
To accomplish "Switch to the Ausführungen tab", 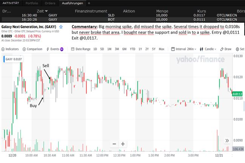I will [x=72, y=3].
